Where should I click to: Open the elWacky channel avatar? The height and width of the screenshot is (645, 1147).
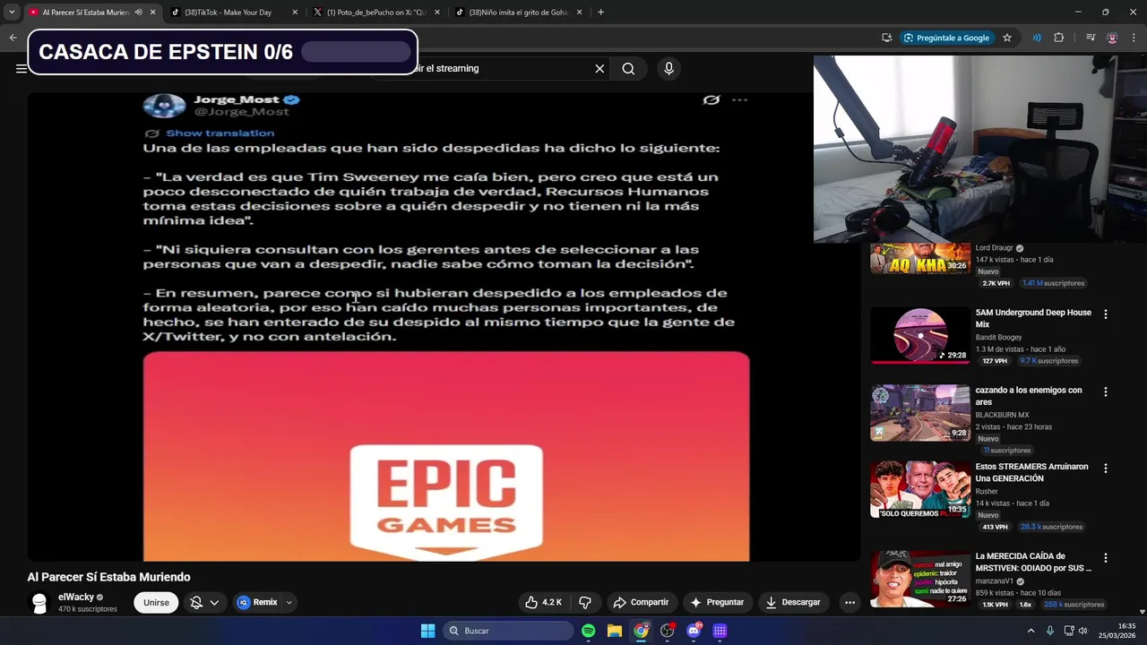(39, 603)
